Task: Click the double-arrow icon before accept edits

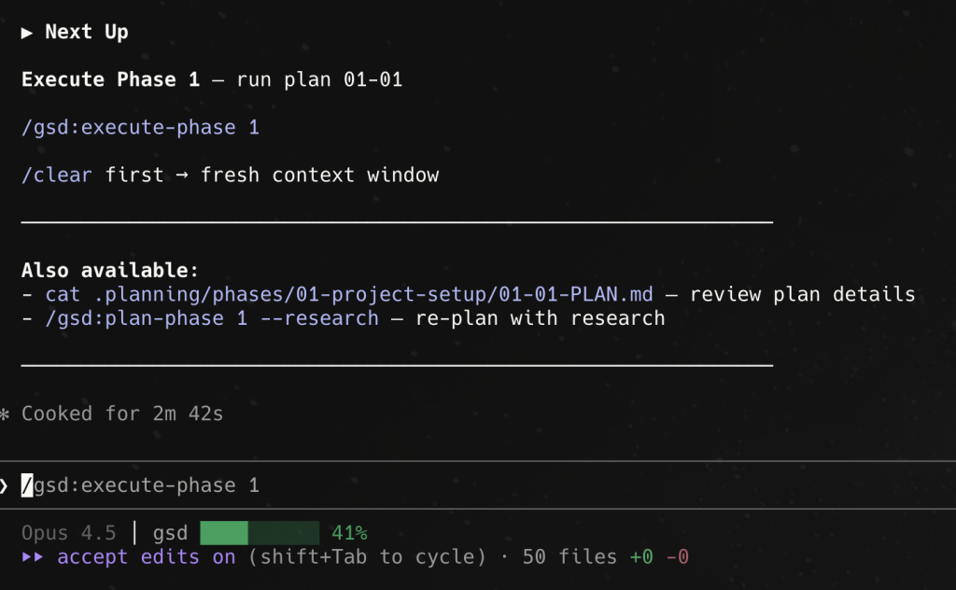Action: point(33,557)
